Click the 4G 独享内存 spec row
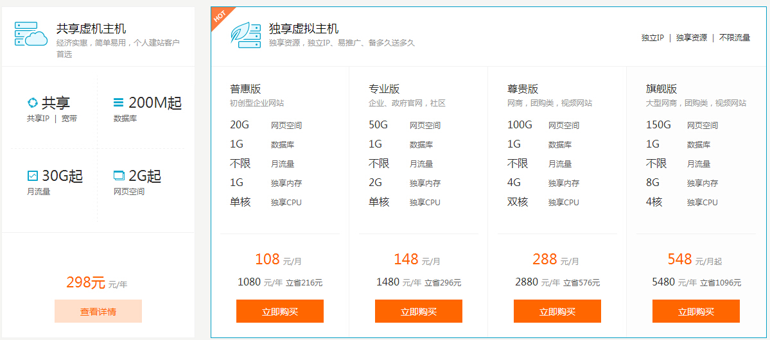The width and height of the screenshot is (770, 340). click(x=543, y=183)
